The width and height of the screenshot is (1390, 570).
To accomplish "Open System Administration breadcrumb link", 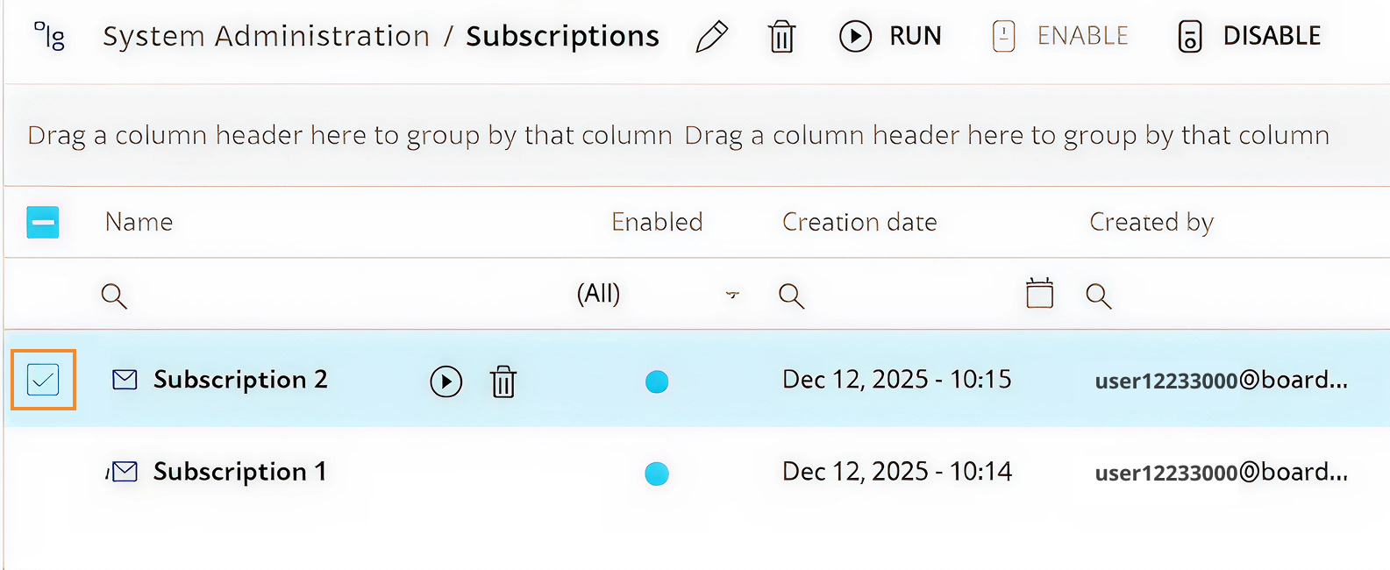I will [267, 36].
